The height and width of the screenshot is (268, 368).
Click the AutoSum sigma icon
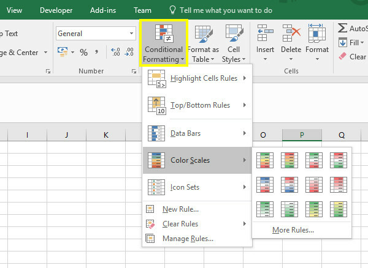342,28
